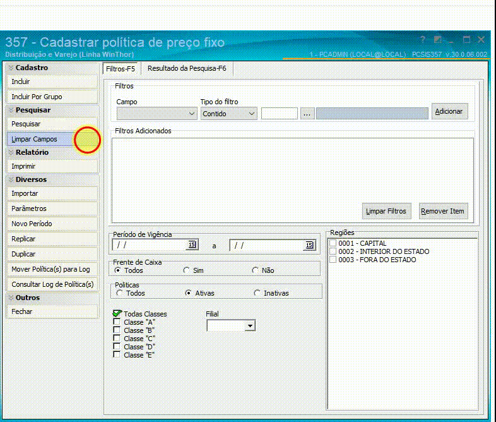Click Importar under Diversos

point(52,193)
